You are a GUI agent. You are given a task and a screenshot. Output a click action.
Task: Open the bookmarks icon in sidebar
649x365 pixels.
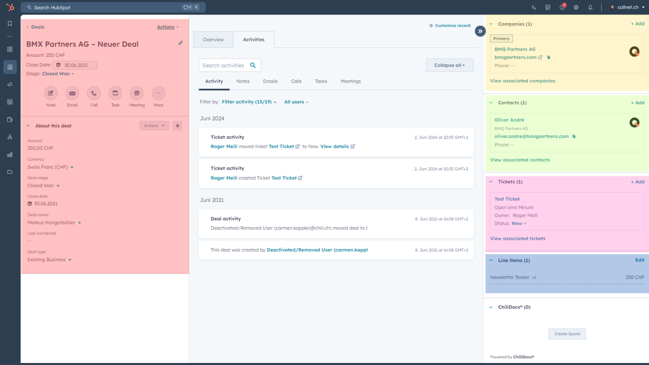(10, 24)
